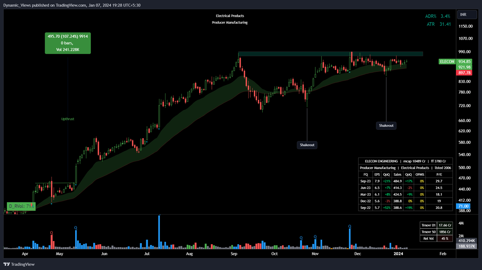This screenshot has height=270, width=482.
Task: Click the Sep-22 quarter cell
Action: pos(366,208)
